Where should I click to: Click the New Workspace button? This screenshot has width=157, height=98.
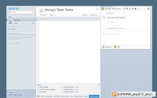tap(14, 44)
